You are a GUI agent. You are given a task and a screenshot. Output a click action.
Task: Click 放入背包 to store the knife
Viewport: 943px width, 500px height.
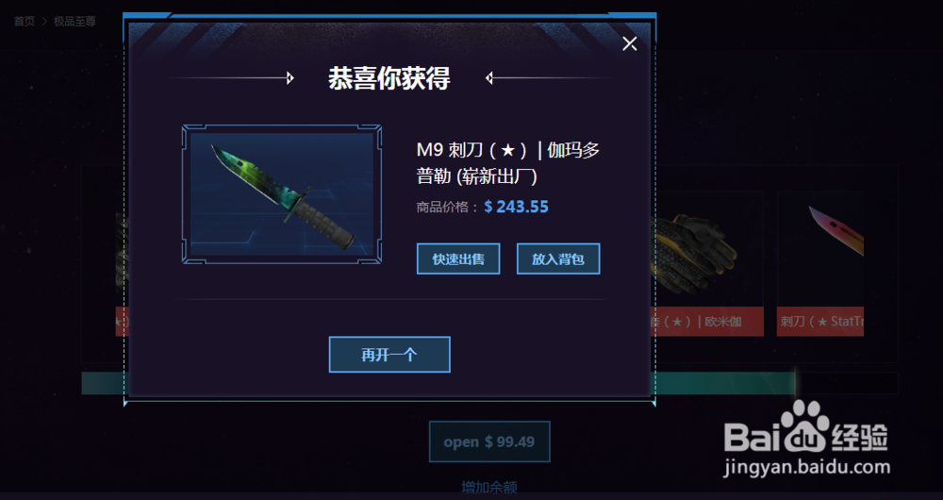pyautogui.click(x=558, y=258)
